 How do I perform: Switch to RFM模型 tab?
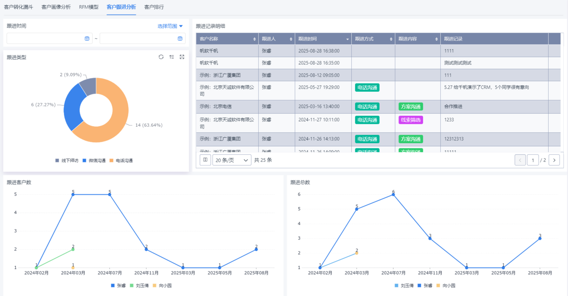89,7
